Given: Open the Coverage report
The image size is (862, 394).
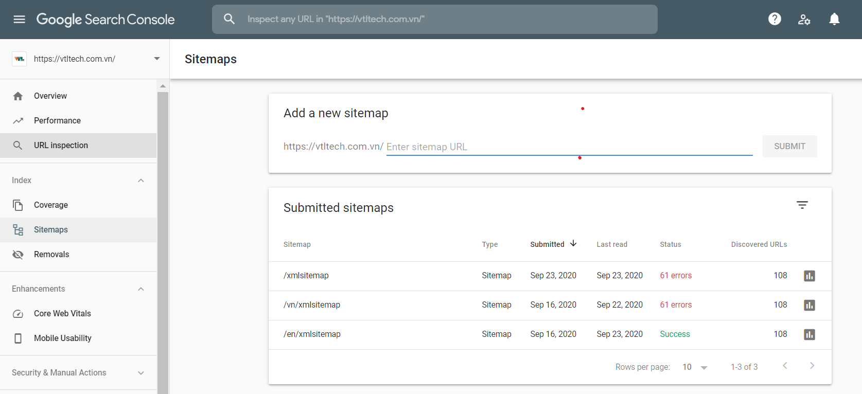Looking at the screenshot, I should (x=78, y=205).
